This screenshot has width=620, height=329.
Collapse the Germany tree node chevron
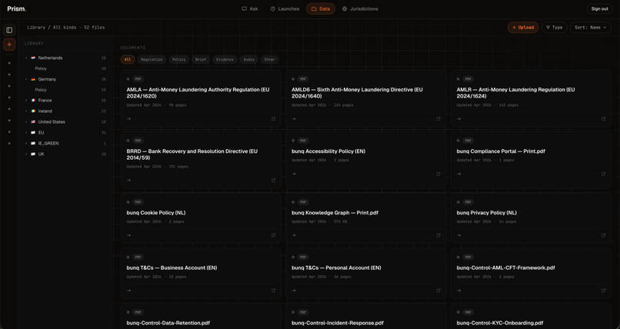point(26,79)
